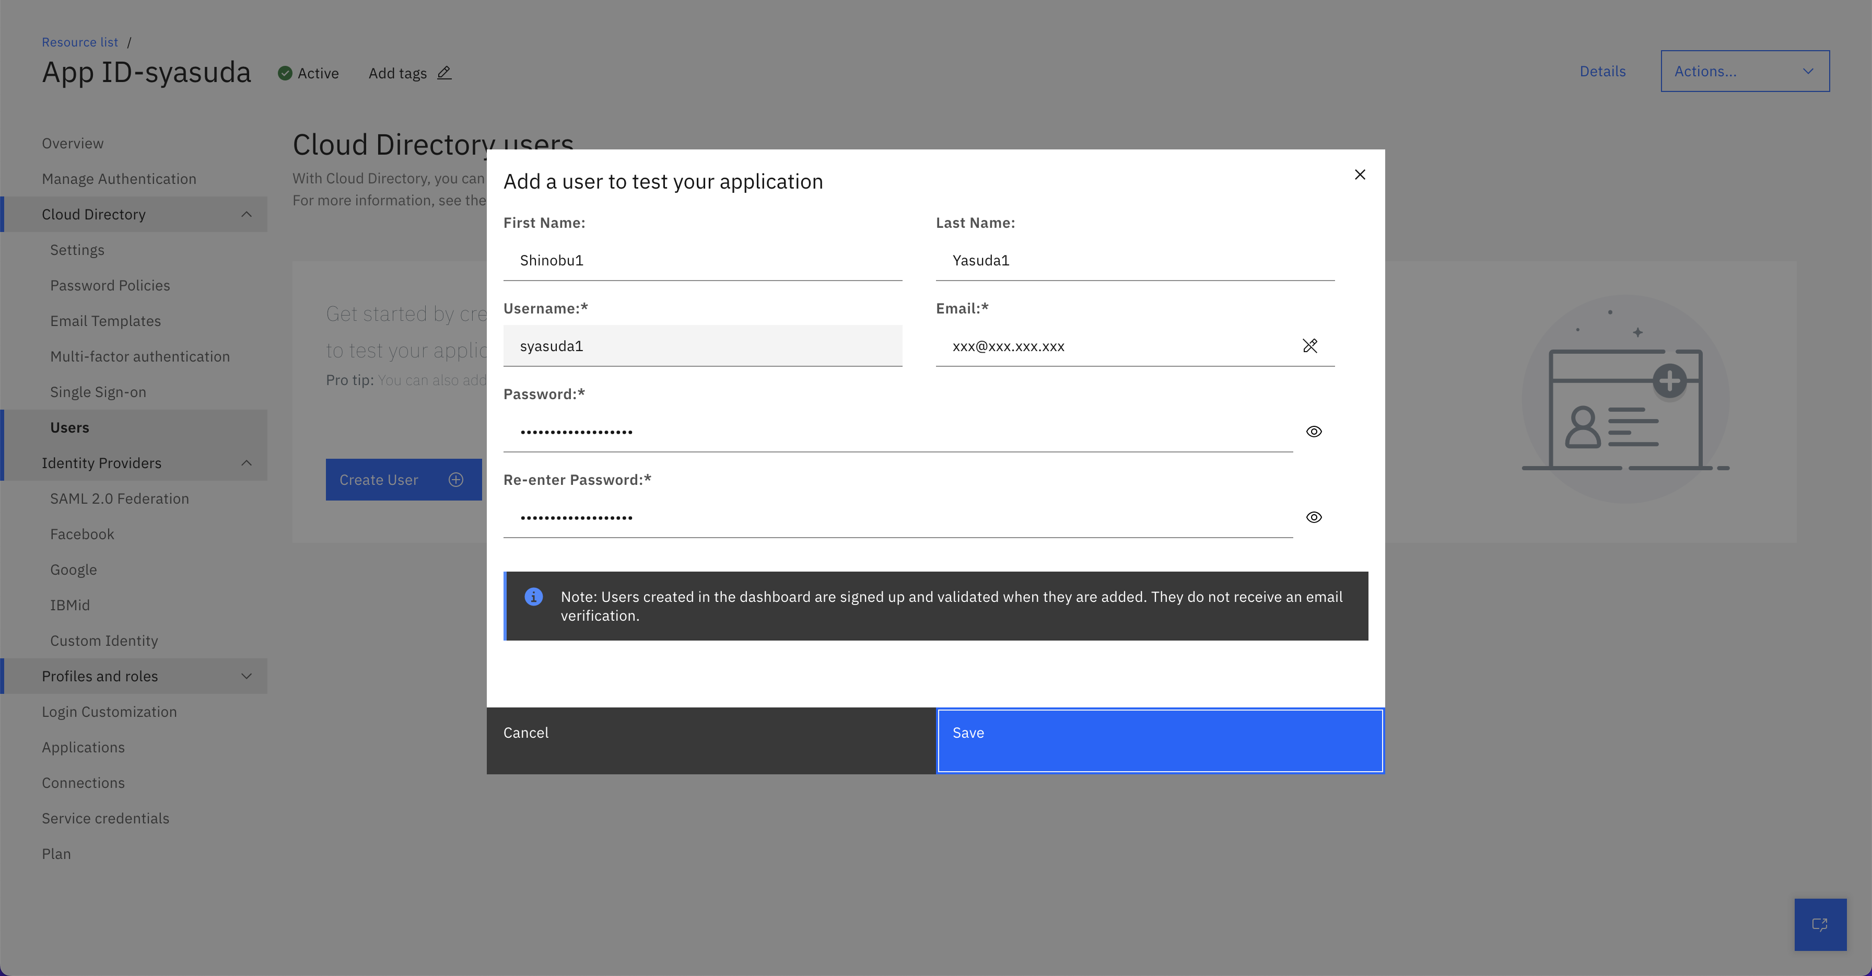
Task: Click the icon in the Email field
Action: [1309, 346]
